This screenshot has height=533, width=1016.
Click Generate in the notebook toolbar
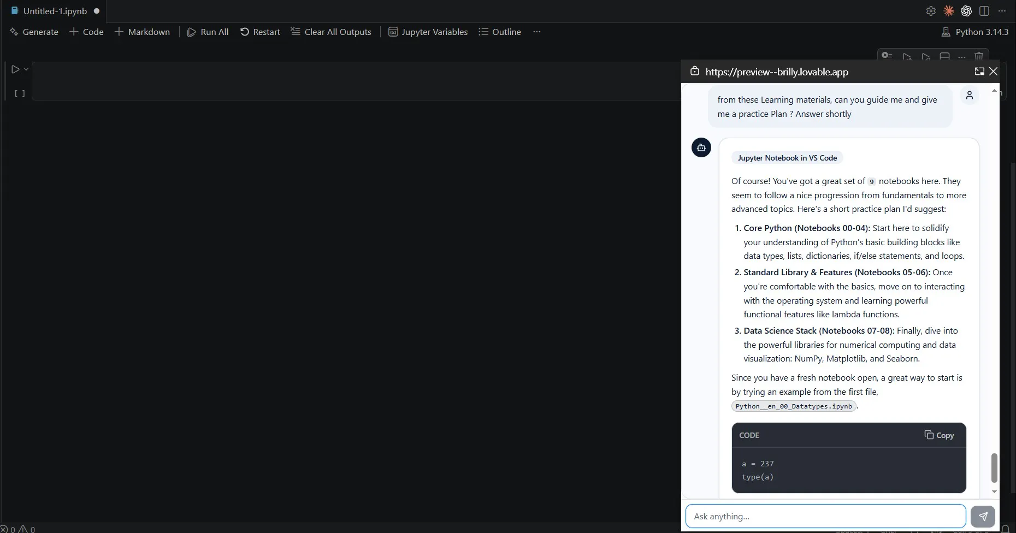coord(34,32)
